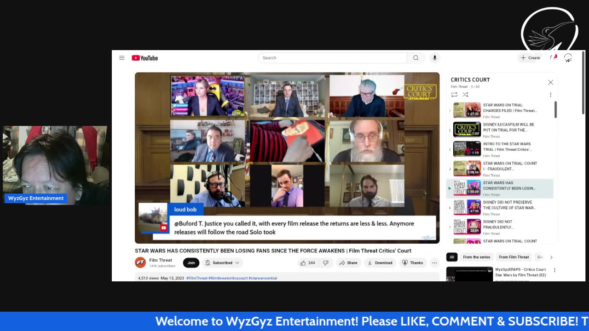Select current 'STAR WARS HAS CONSISTENTLY BEEN LOSIN' item
This screenshot has height=331, width=589.
[500, 188]
